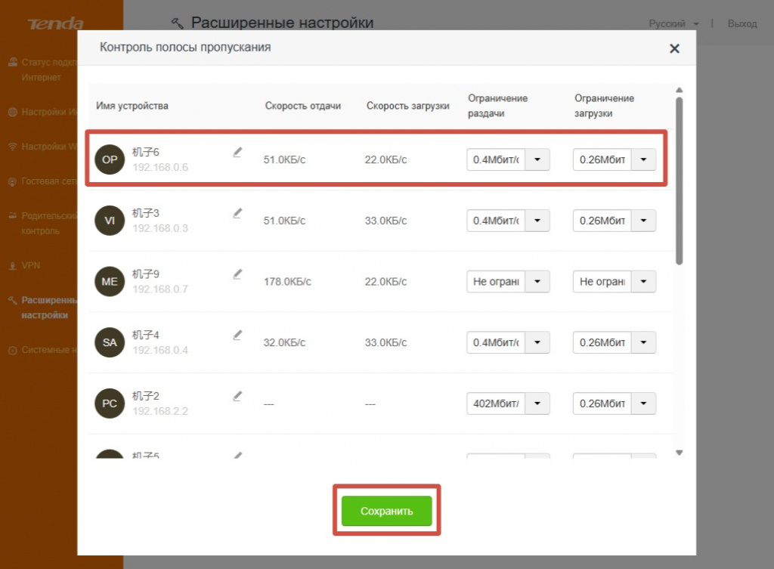
Task: Click the OP device avatar
Action: click(x=110, y=159)
